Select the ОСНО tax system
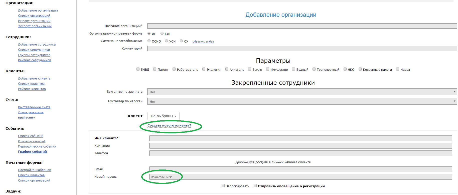The image size is (458, 195). [x=149, y=41]
